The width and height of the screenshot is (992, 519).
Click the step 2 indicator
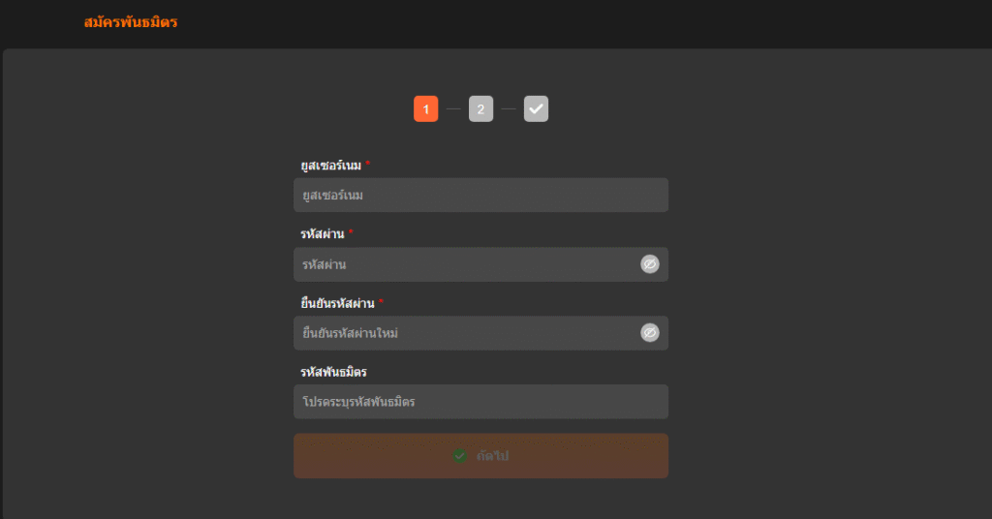[x=480, y=109]
